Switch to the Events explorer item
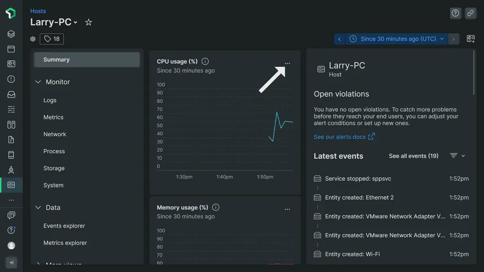This screenshot has width=484, height=272. [64, 226]
